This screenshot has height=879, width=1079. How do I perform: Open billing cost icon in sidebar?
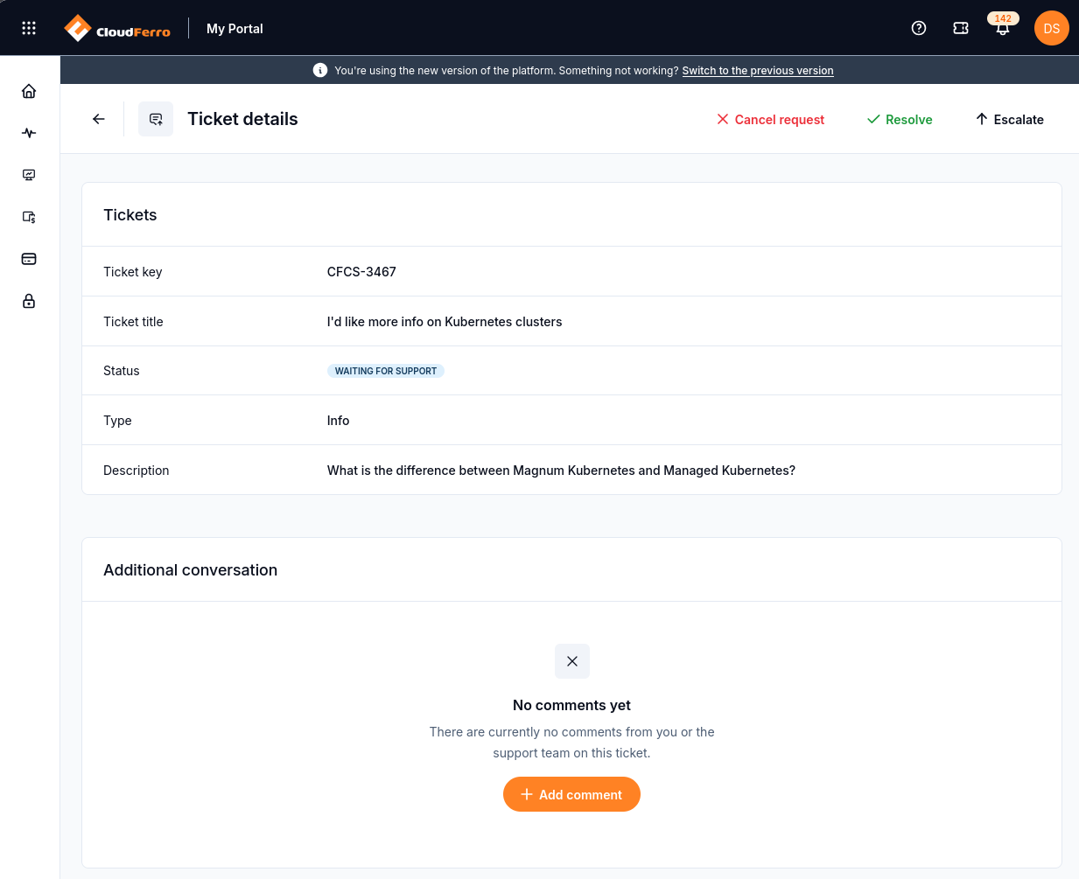tap(29, 217)
